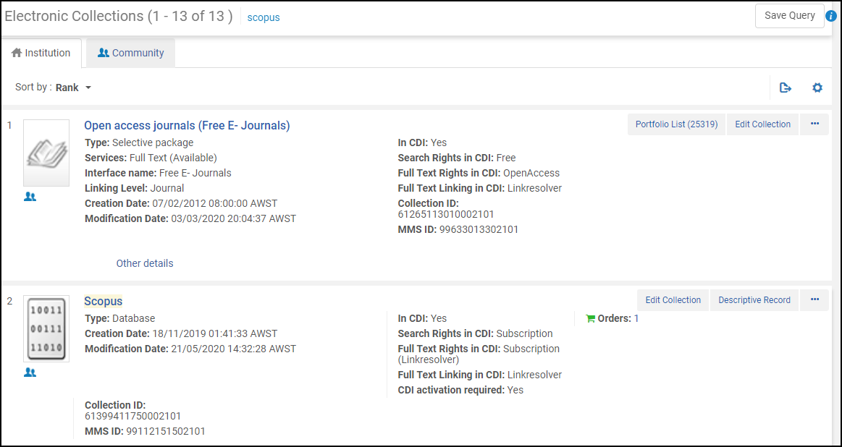Expand Other details link
The image size is (842, 447).
tap(145, 263)
